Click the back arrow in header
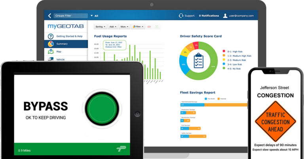The width and height of the screenshot is (304, 159). 49,16
